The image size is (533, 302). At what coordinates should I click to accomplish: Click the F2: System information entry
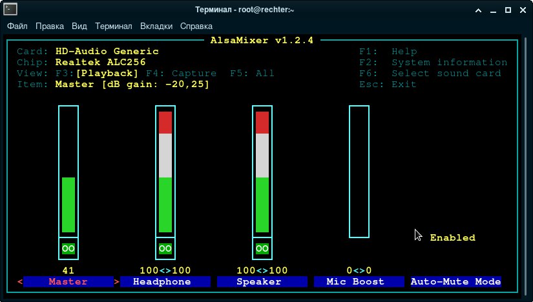[434, 62]
